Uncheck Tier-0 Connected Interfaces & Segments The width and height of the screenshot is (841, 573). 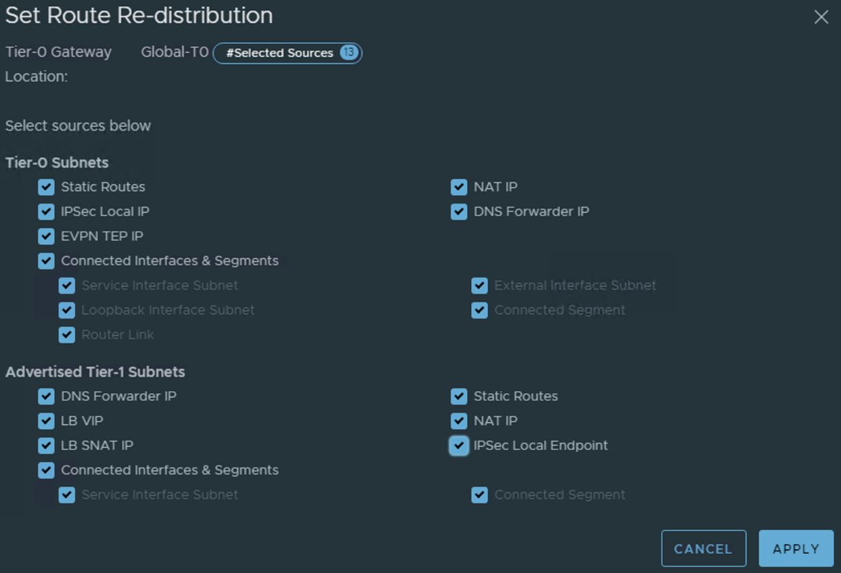click(x=46, y=261)
